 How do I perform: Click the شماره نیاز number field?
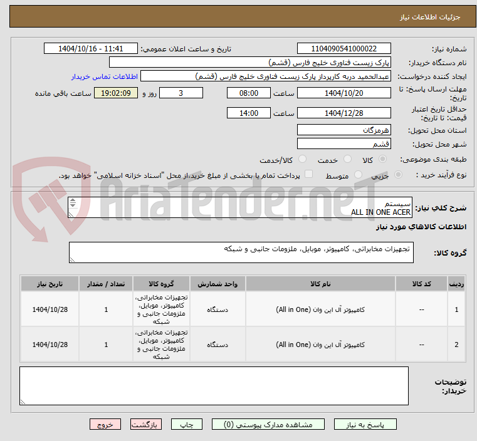point(343,49)
